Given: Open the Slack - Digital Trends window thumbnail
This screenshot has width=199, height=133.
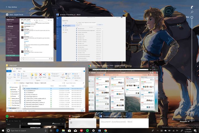Looking at the screenshot, I should [30, 39].
